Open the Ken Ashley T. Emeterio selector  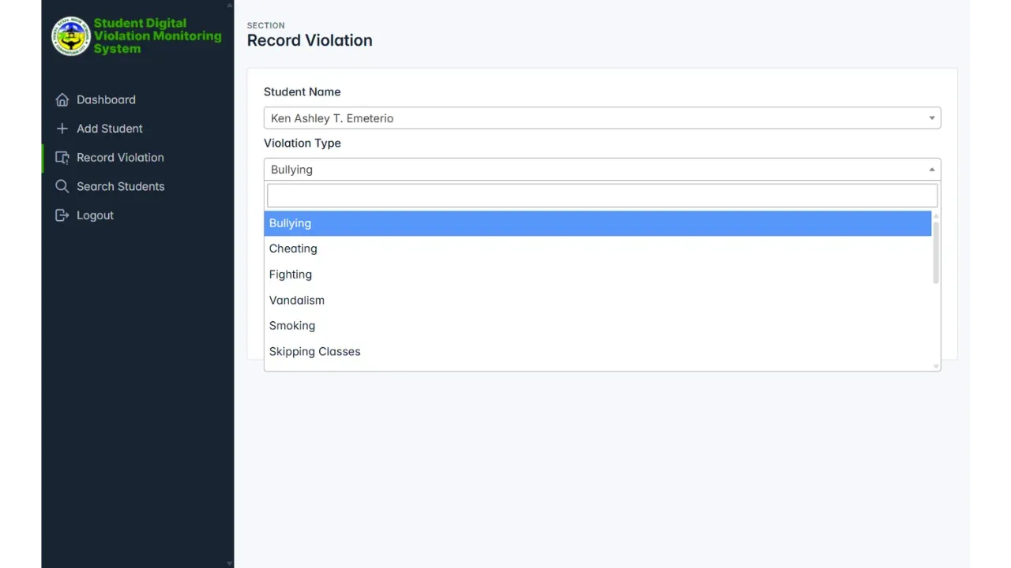(x=602, y=118)
